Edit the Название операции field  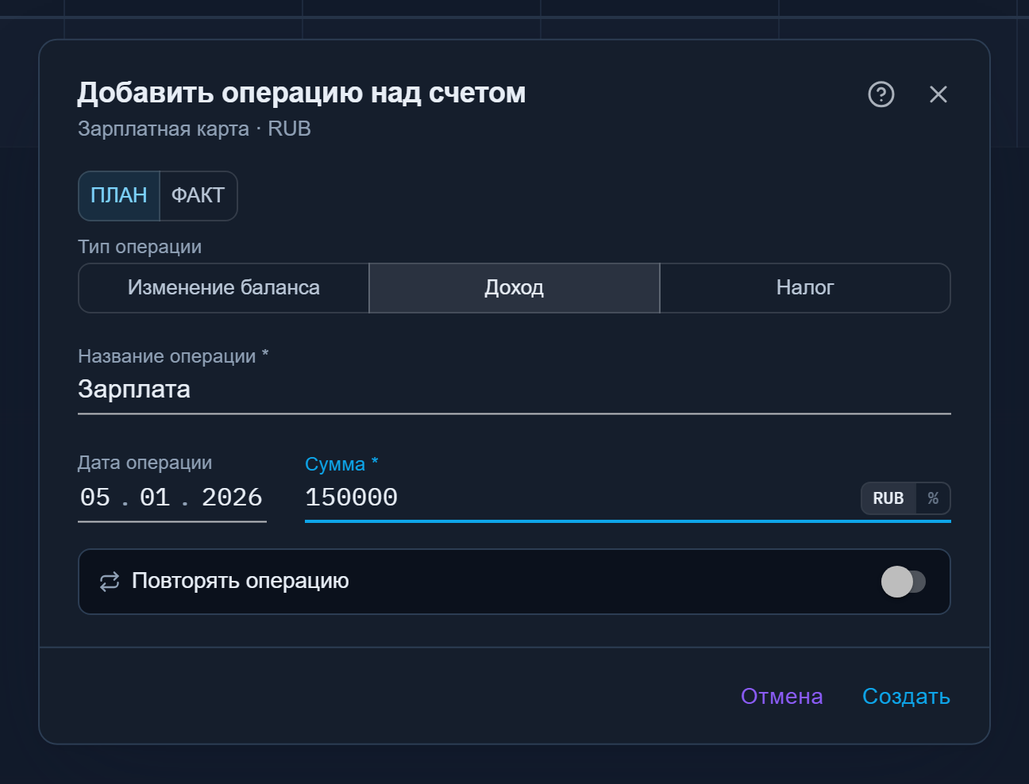(x=514, y=390)
